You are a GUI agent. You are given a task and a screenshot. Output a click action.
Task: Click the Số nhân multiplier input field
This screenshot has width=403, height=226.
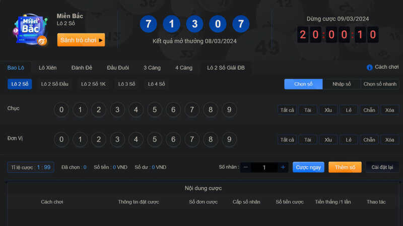(x=264, y=167)
